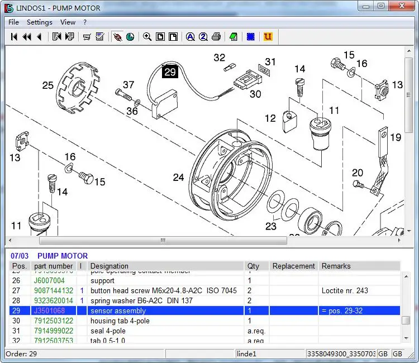
Task: Open the order checklist icon
Action: (x=100, y=37)
